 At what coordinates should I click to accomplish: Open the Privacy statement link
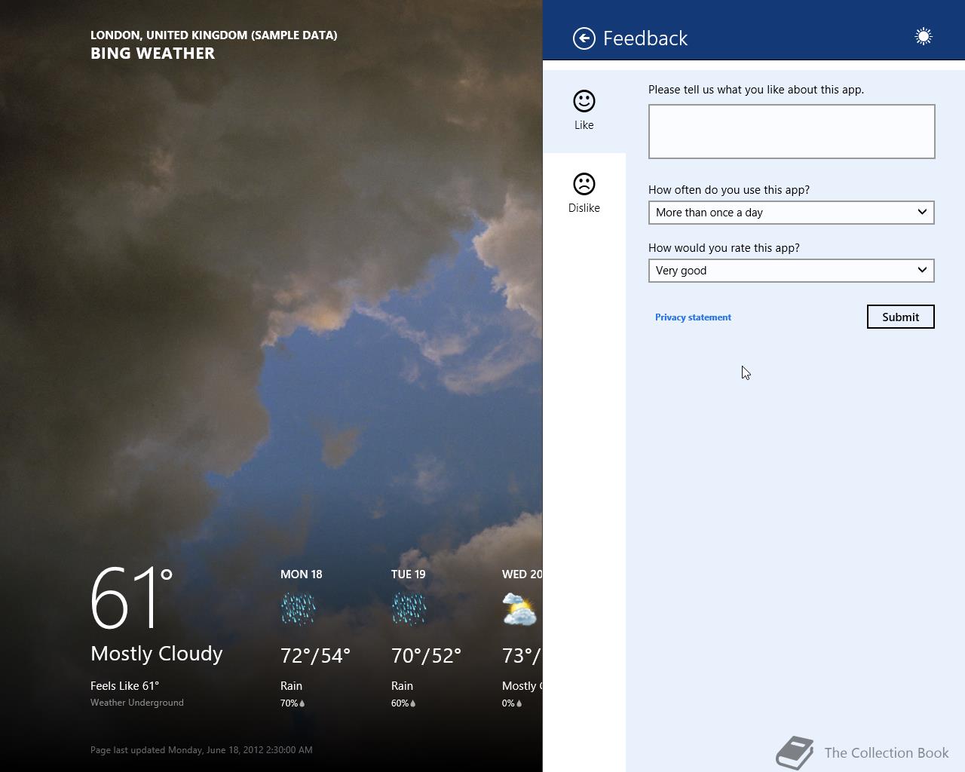pyautogui.click(x=693, y=317)
